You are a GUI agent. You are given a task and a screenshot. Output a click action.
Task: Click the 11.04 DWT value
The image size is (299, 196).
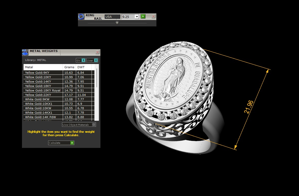click(x=82, y=95)
